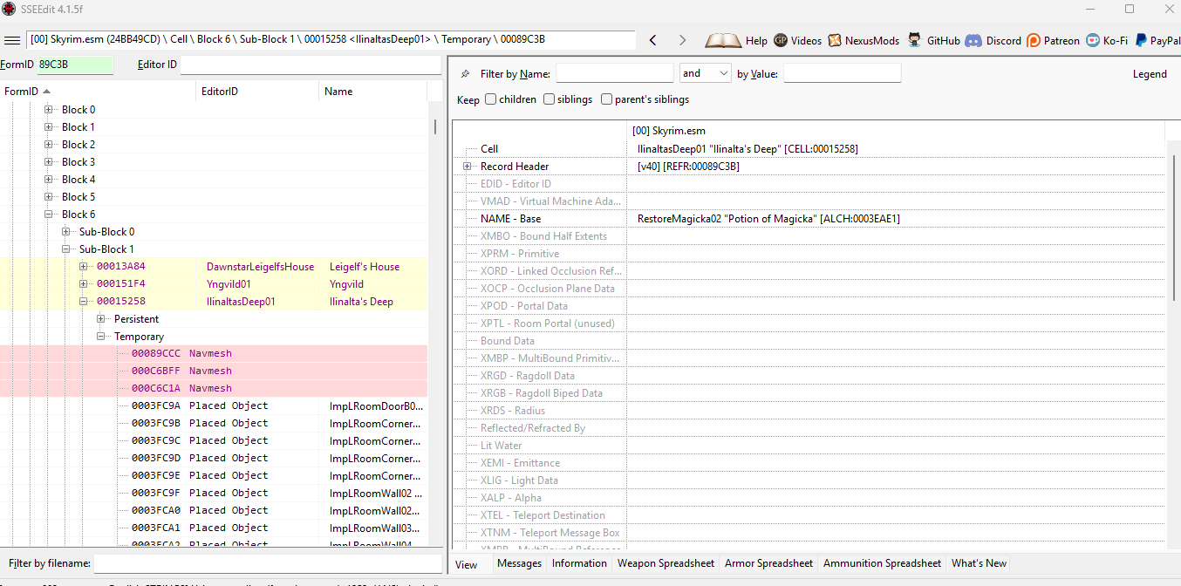
Task: Expand the Record Header row
Action: coord(468,167)
